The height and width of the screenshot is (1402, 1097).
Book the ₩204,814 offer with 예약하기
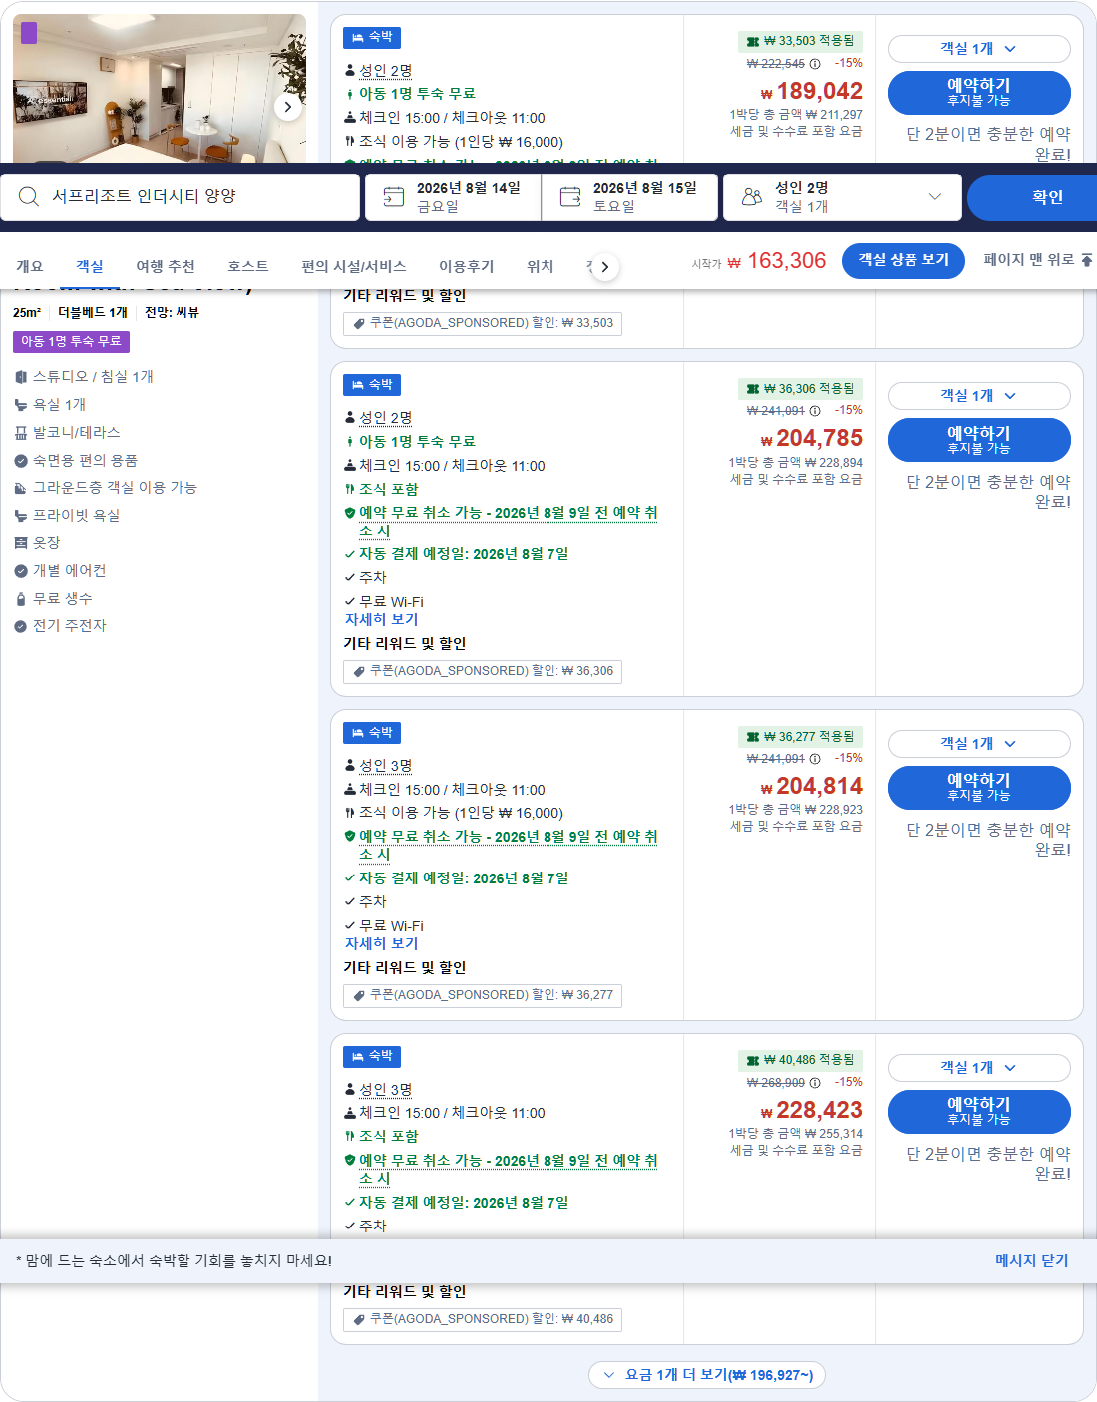pyautogui.click(x=978, y=788)
